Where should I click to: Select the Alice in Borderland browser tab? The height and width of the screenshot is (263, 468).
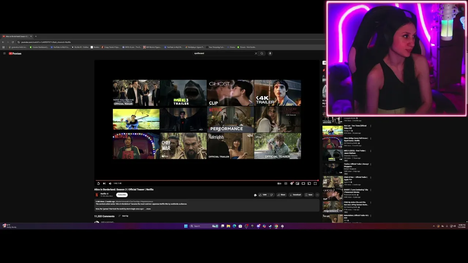point(16,36)
